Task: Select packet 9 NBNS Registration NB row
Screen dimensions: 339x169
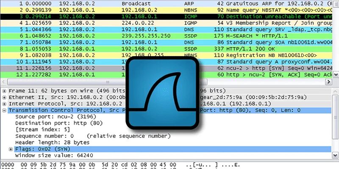Action: tap(166, 55)
